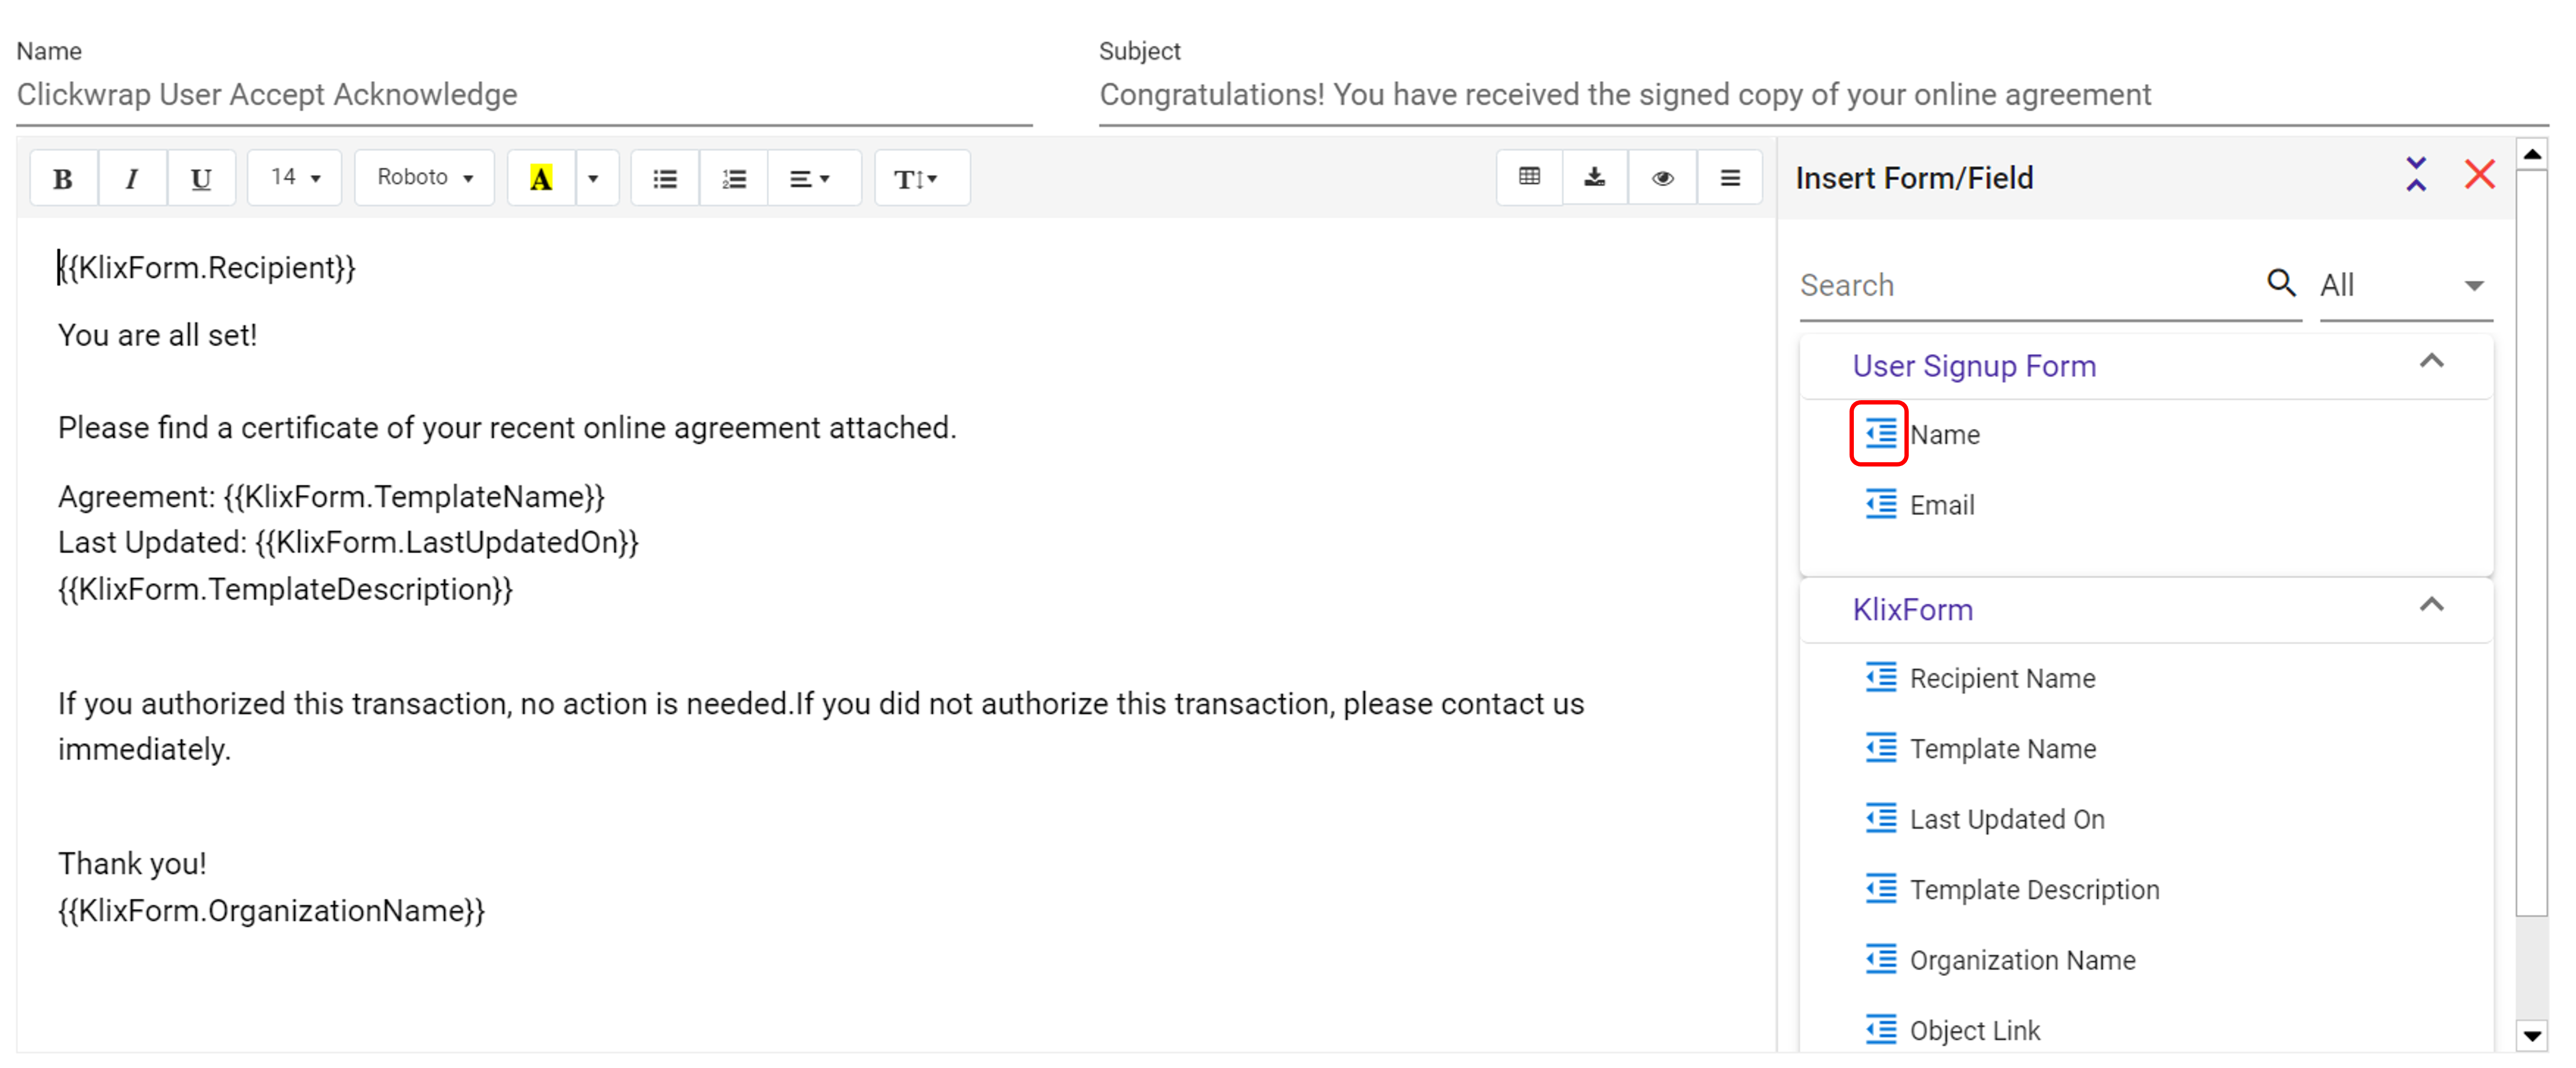Collapse the Insert Form/Field panel sections

[2416, 175]
